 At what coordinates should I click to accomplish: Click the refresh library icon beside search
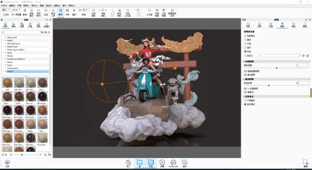pos(49,32)
